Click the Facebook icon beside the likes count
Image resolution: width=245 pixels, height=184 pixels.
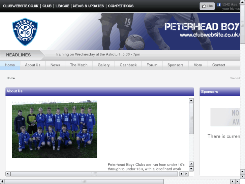click(x=219, y=4)
